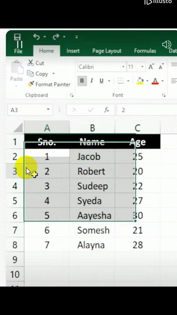Expand the Copy options arrow
Screen dimensions: 177x315
click(53, 73)
